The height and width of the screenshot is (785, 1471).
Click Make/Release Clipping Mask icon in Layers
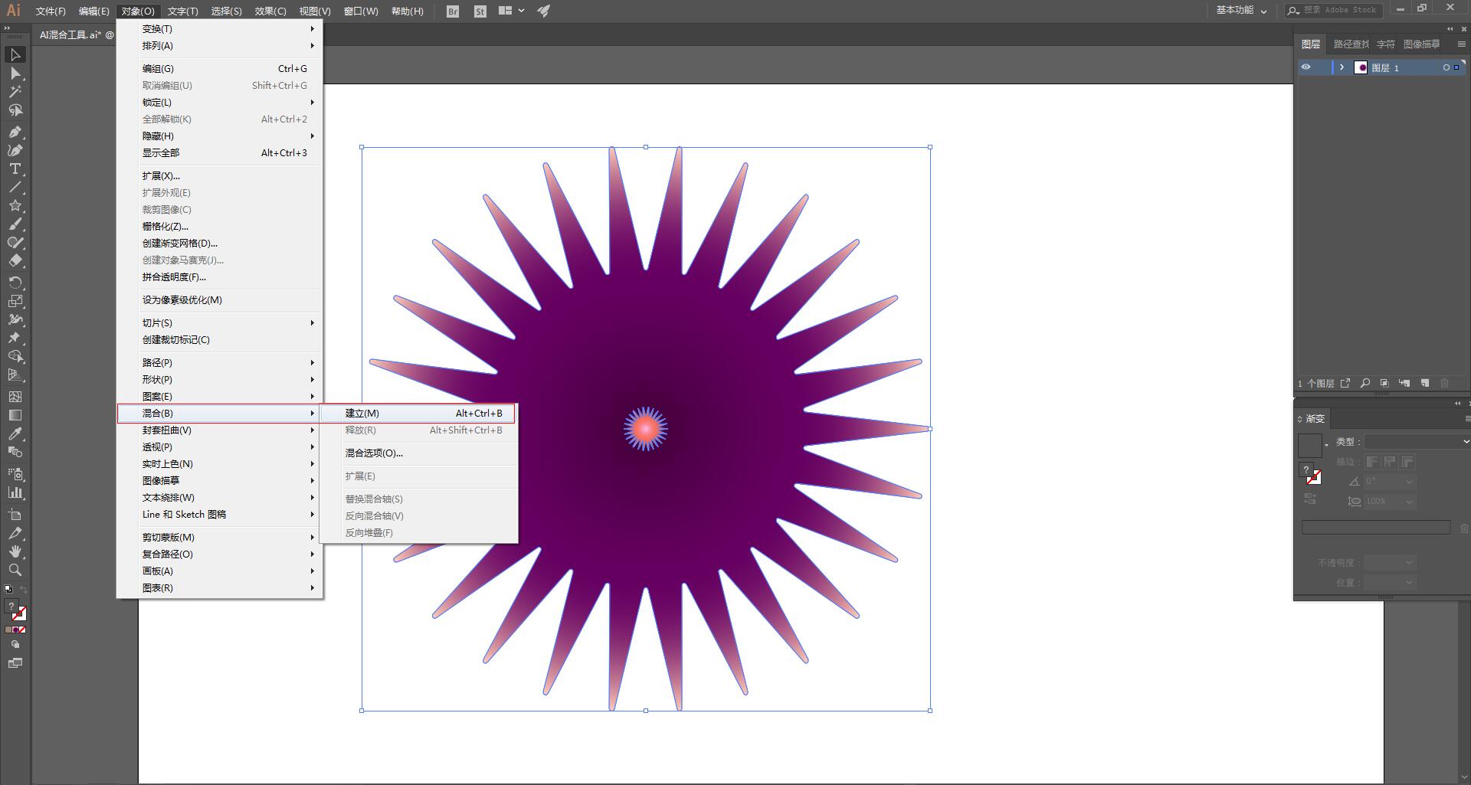[1384, 383]
